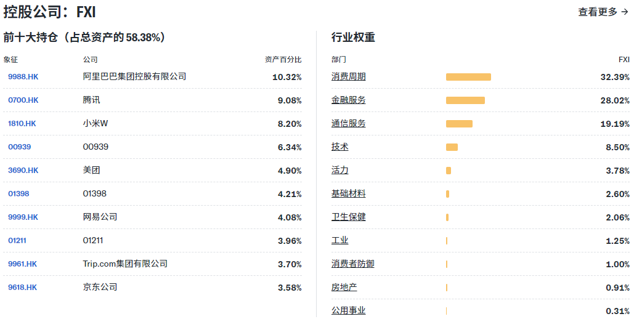Click the 金融服务 orange weight bar
Image resolution: width=634 pixels, height=319 pixels.
[465, 100]
